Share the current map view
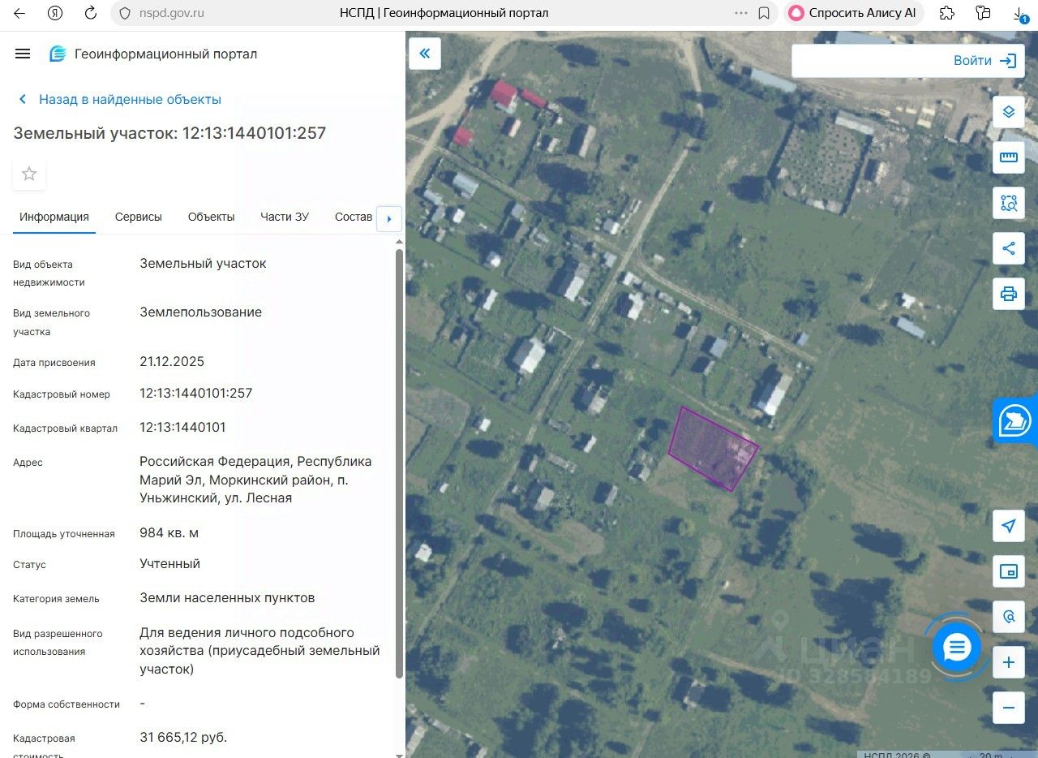This screenshot has height=758, width=1038. tap(1009, 248)
